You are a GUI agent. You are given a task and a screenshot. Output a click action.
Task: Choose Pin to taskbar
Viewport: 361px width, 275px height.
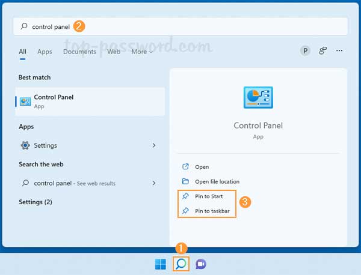[212, 211]
